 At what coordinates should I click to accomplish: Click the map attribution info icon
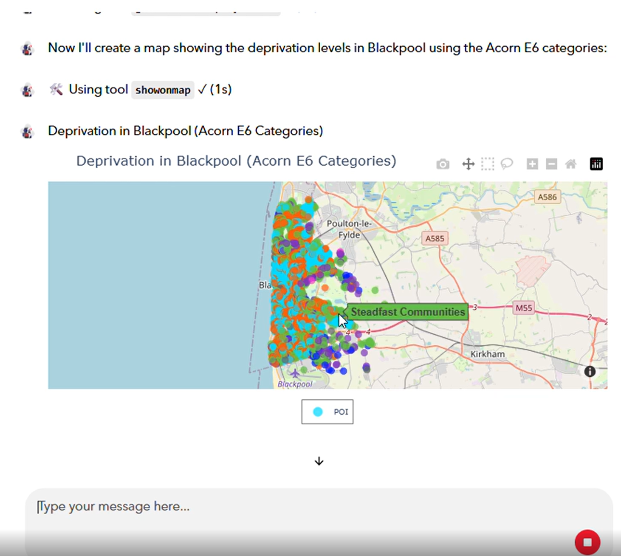590,372
